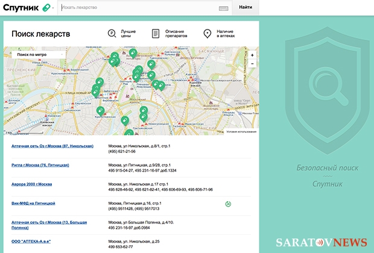Open 'Ригла г.Москва (76, Пятницкая)' link
Viewport: 374px width, 253px height.
(40, 164)
